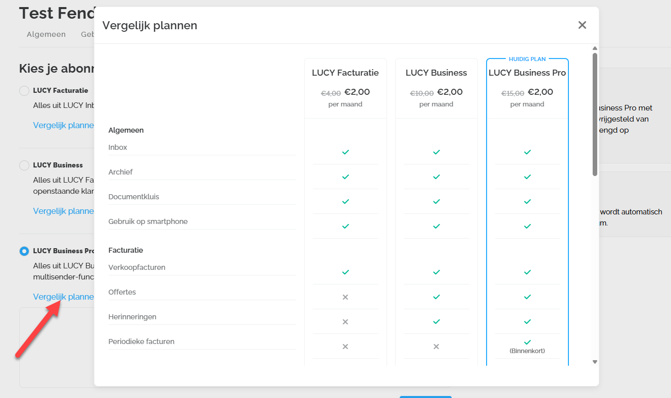Open Vergelijk plannen link under LUCY Business Pro
This screenshot has width=671, height=398.
[64, 297]
